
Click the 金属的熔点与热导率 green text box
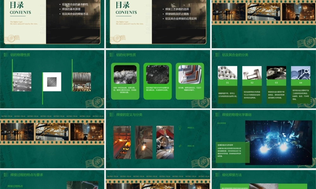tap(232, 152)
